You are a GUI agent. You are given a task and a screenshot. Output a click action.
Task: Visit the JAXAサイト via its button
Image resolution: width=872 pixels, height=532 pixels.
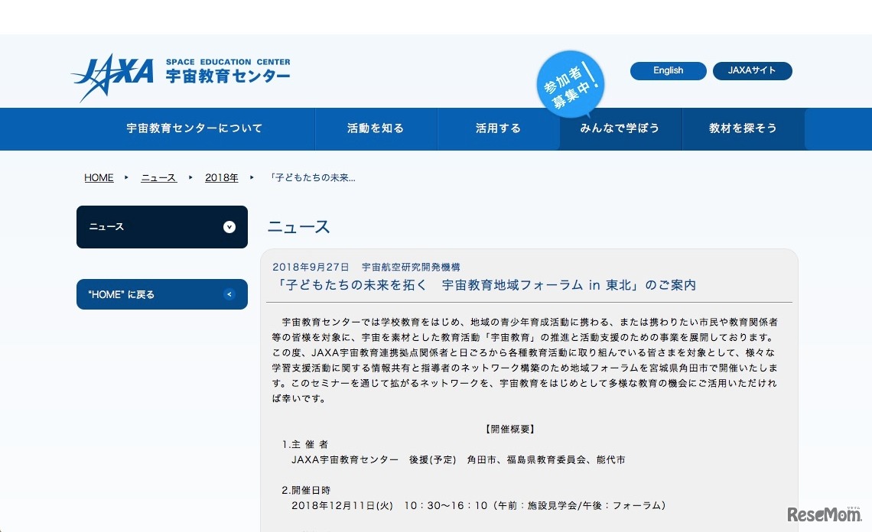(752, 70)
